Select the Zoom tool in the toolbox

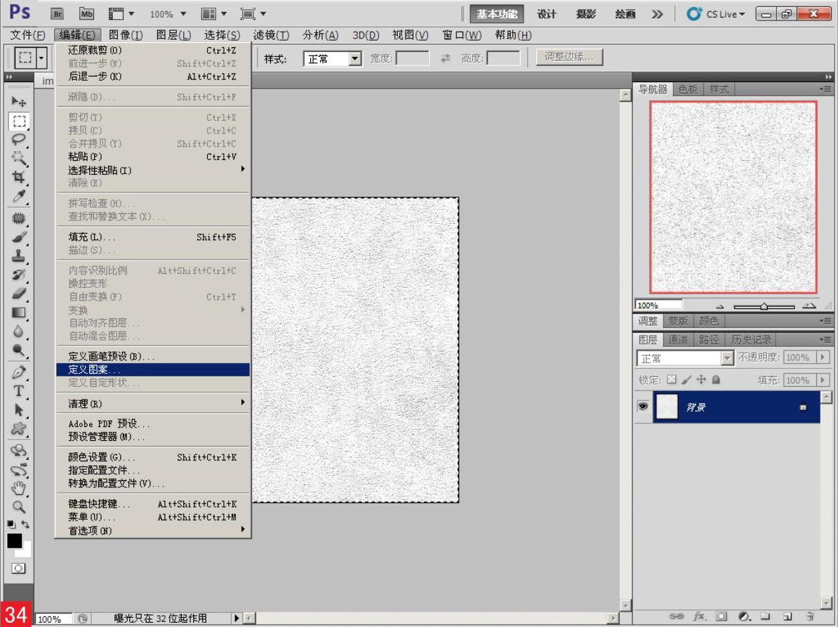(x=19, y=507)
